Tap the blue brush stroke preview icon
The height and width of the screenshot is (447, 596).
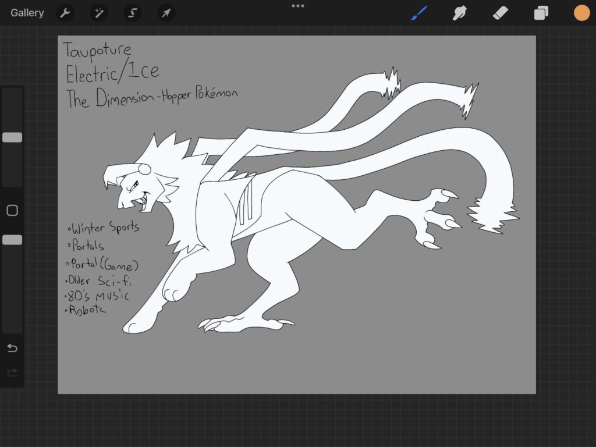pyautogui.click(x=418, y=13)
